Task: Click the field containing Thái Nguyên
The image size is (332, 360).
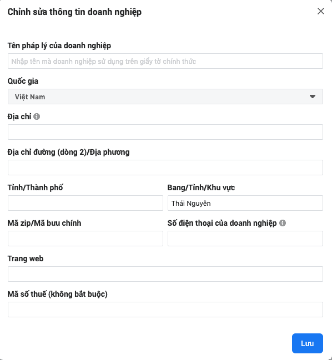Action: 245,203
